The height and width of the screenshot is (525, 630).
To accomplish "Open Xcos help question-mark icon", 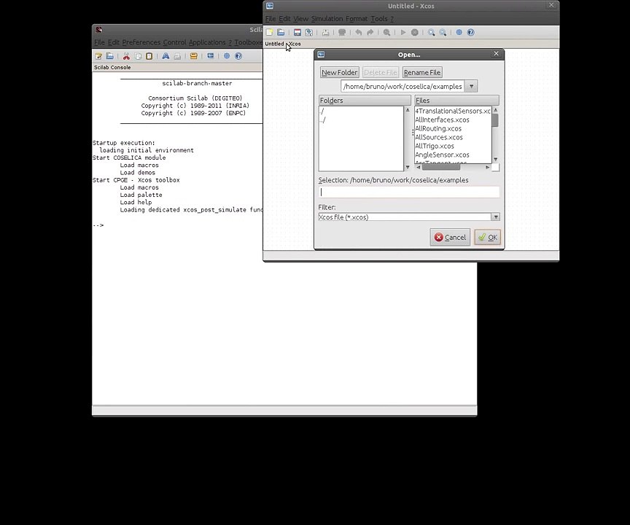I will (x=470, y=33).
